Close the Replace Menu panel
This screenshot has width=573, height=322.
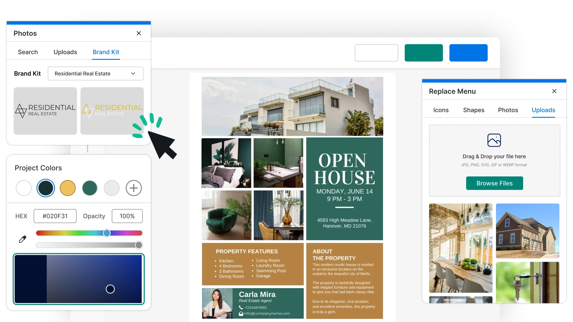pyautogui.click(x=554, y=91)
